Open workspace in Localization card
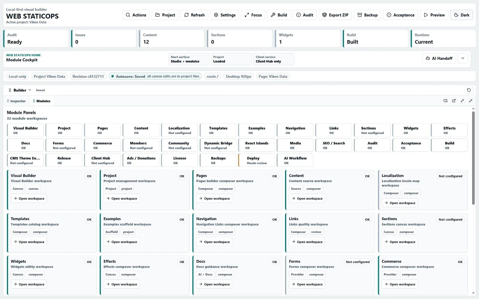 click(400, 203)
